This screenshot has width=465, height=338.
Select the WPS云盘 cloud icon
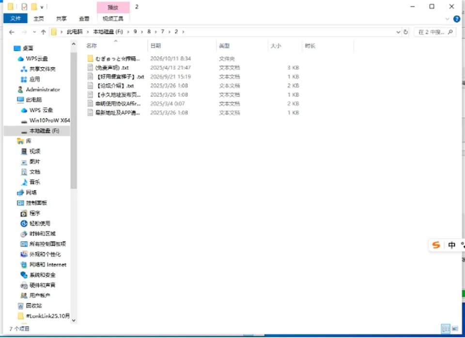point(20,59)
